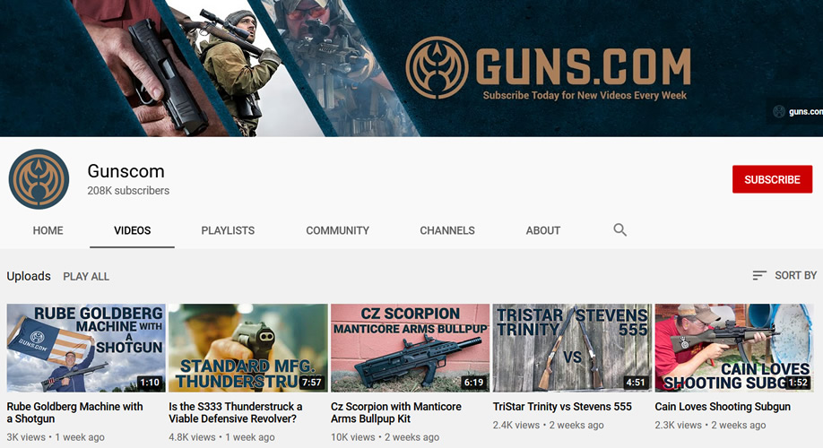Click the channel search magnifier icon
The height and width of the screenshot is (448, 823).
coord(619,229)
